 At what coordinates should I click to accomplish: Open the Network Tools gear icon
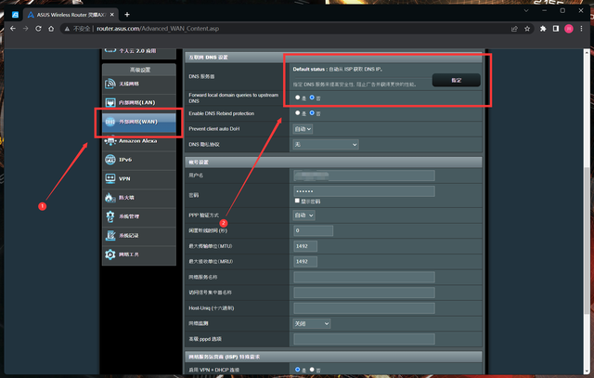tap(110, 254)
